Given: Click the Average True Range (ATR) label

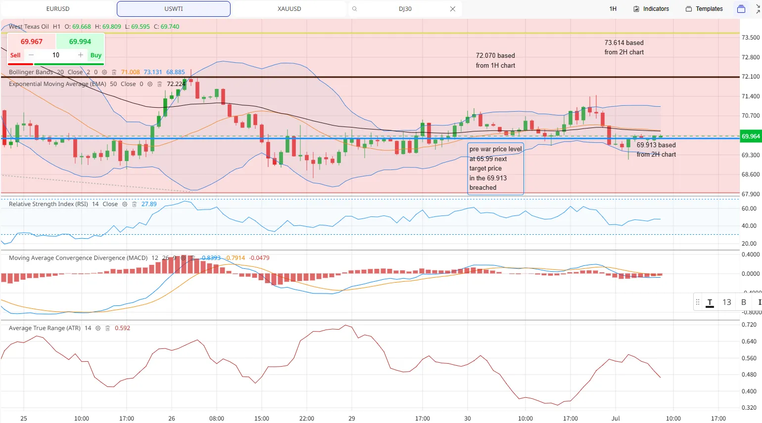Looking at the screenshot, I should [x=45, y=328].
